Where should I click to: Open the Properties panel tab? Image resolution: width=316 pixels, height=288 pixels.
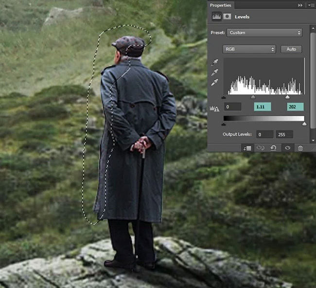click(x=221, y=5)
